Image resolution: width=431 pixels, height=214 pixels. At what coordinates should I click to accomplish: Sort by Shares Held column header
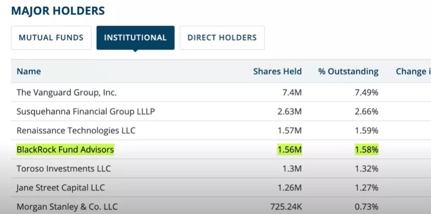277,71
